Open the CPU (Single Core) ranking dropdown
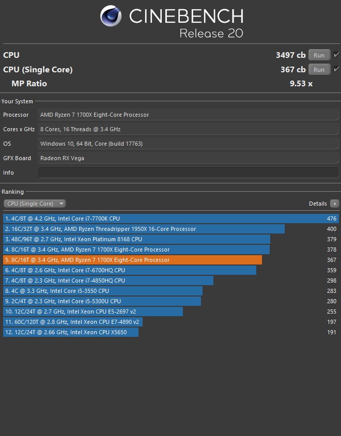 35,204
